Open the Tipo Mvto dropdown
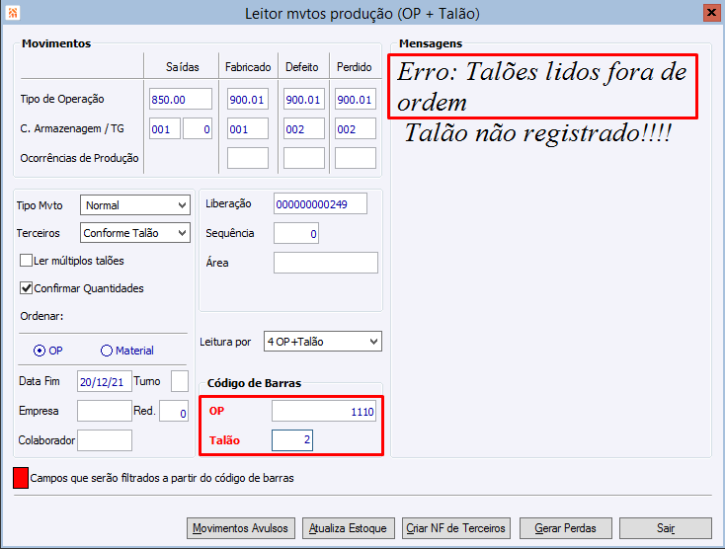The height and width of the screenshot is (549, 725). coord(135,205)
